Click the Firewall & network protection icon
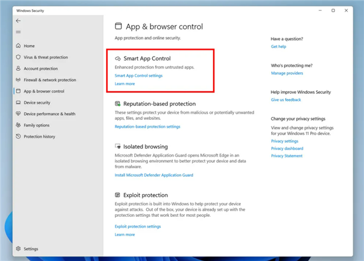364x261 pixels. pyautogui.click(x=18, y=80)
